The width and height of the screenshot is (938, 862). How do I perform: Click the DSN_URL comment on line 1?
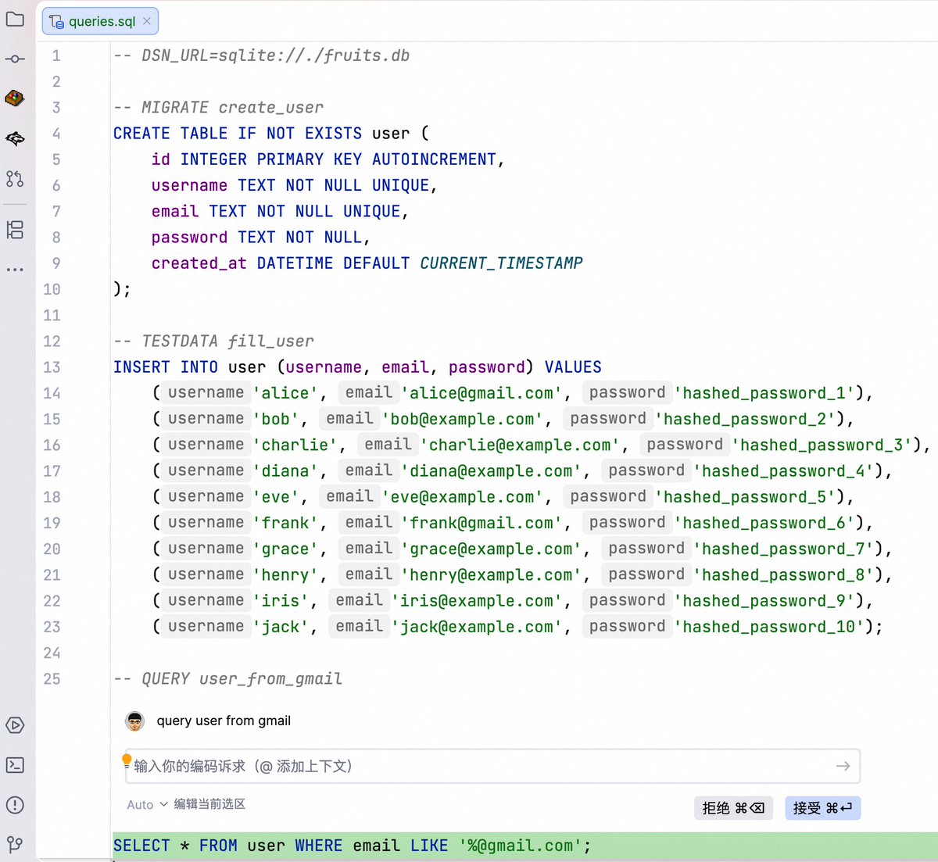click(x=262, y=55)
